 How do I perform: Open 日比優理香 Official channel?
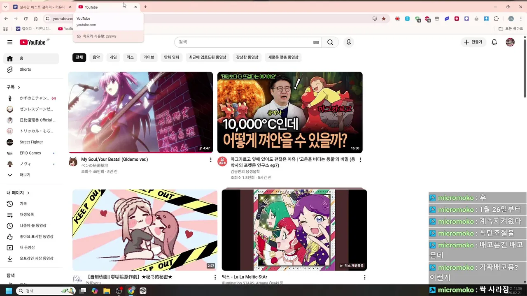tap(31, 120)
